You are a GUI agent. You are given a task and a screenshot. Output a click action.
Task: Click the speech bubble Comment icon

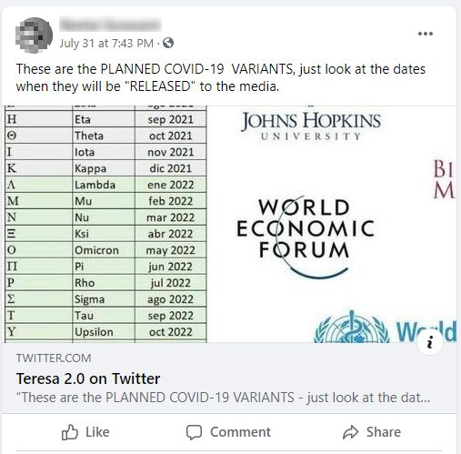coord(194,432)
